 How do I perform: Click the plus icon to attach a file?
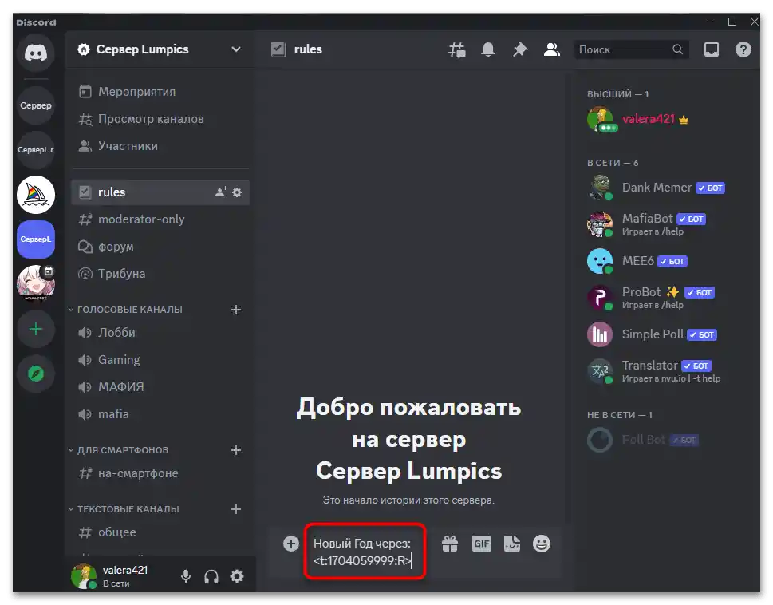coord(291,543)
